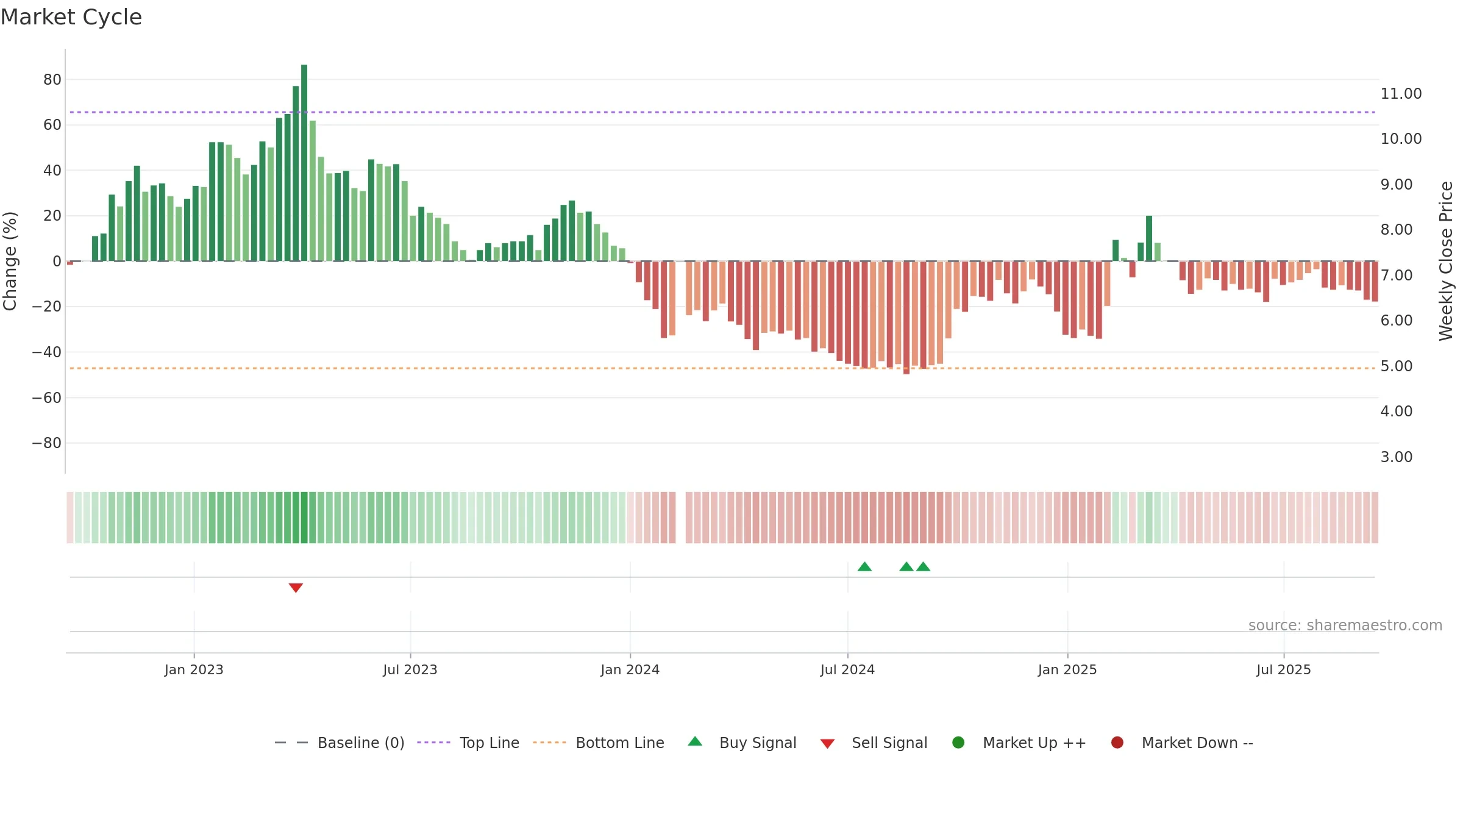Click the 5.00 price axis label
Image resolution: width=1463 pixels, height=823 pixels.
click(1397, 366)
